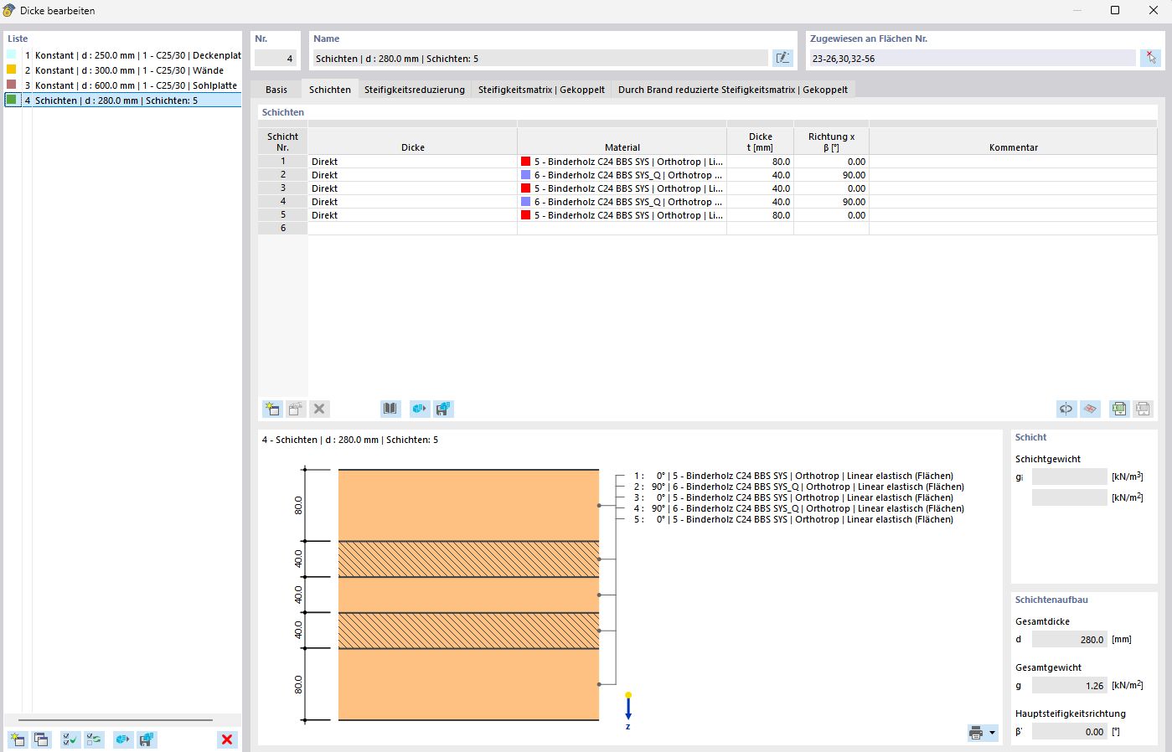The image size is (1172, 752).
Task: Click the Excel export icon above layer diagram
Action: point(1118,409)
